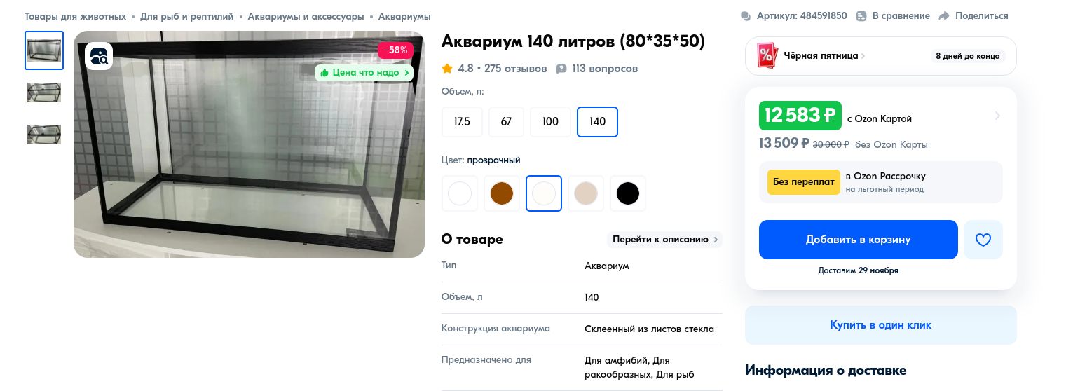Click the compare icon next to В сравнение

862,15
